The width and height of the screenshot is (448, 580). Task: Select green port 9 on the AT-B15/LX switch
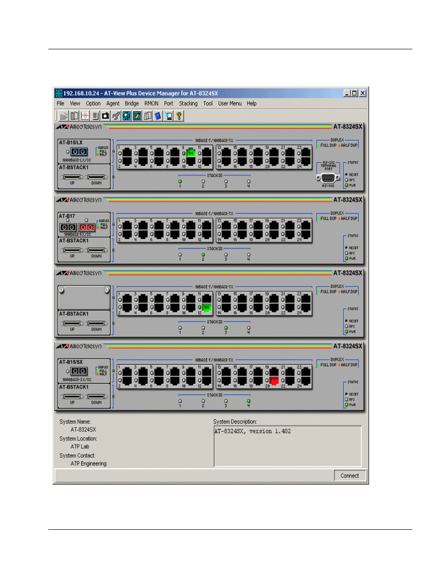(x=191, y=153)
